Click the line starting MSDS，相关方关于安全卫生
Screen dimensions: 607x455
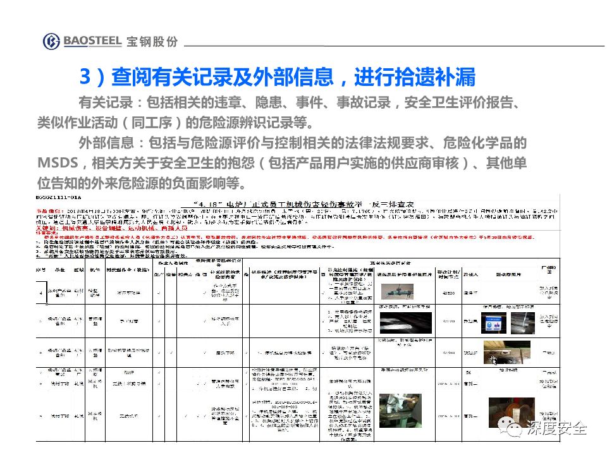[282, 163]
